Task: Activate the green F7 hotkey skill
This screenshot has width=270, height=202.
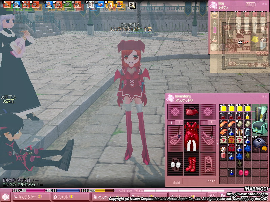Action: coord(68,5)
